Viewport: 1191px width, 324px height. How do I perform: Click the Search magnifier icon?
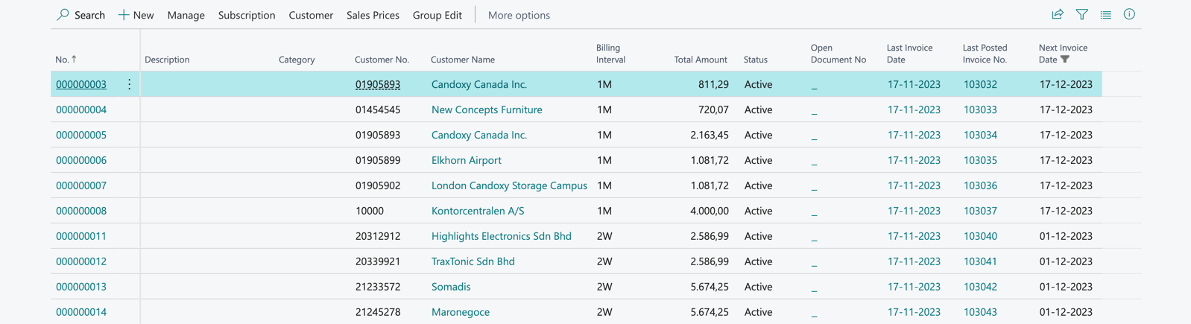click(63, 15)
